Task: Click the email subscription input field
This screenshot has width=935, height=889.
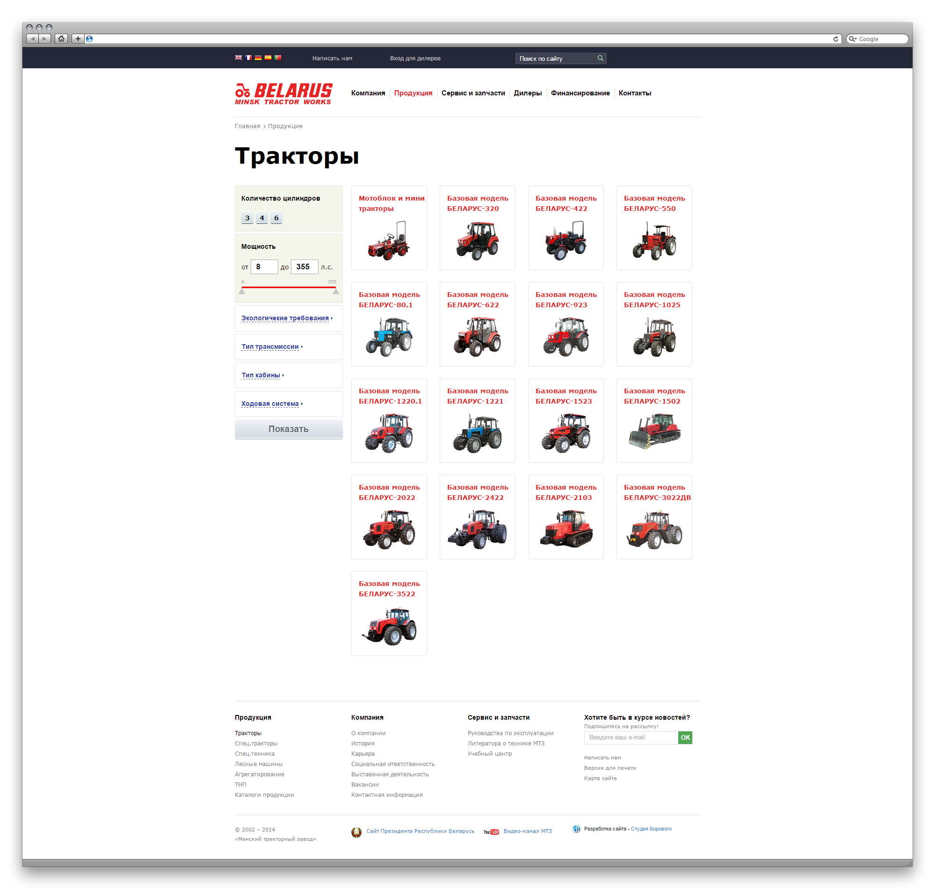Action: coord(631,737)
